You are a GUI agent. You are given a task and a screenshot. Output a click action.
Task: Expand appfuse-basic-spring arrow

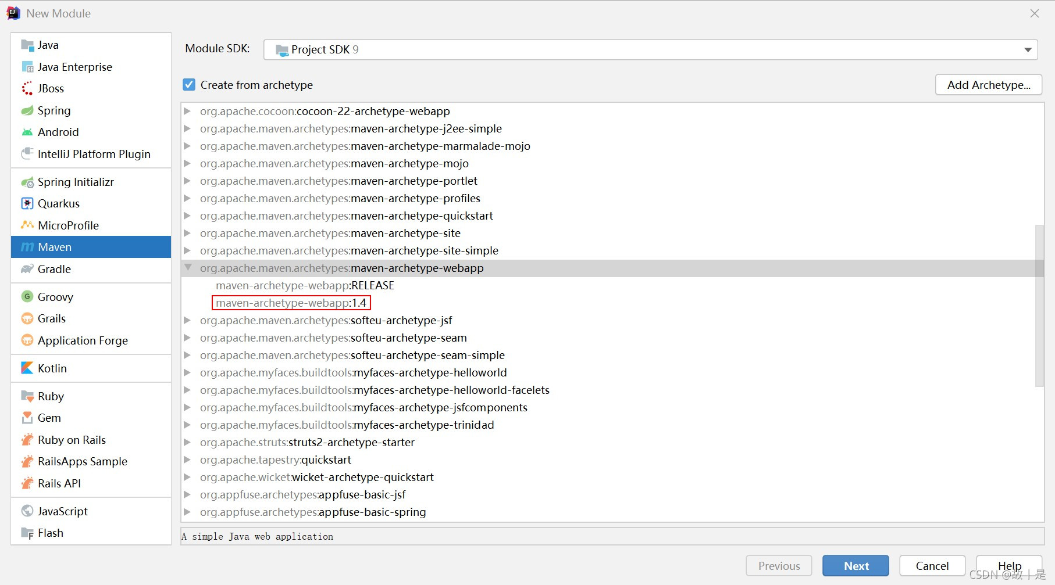[187, 512]
